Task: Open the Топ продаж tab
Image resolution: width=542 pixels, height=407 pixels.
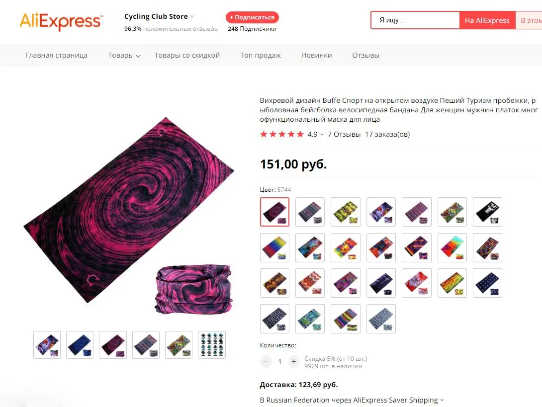Action: click(260, 55)
